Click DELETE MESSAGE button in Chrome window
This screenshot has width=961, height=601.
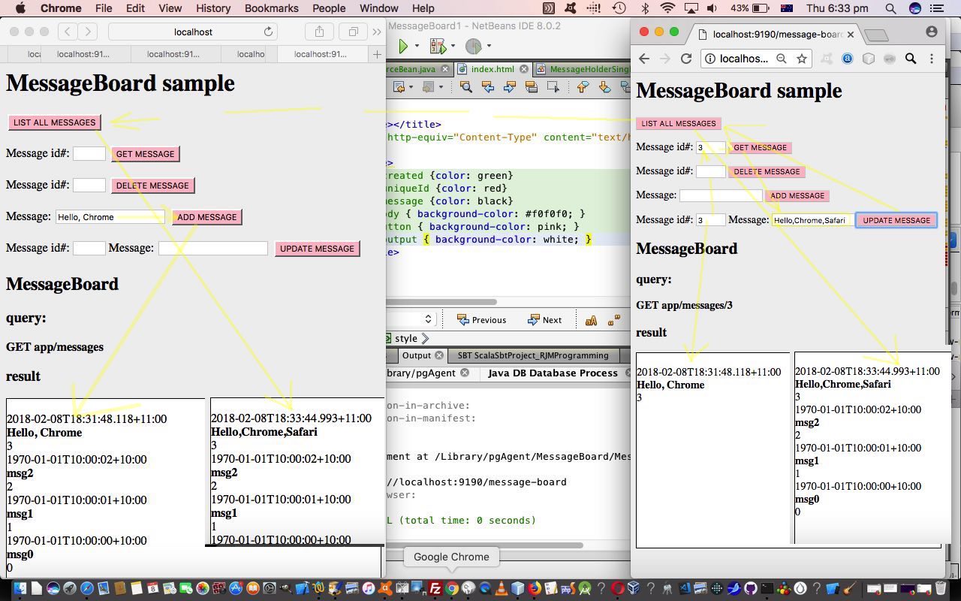pos(767,171)
